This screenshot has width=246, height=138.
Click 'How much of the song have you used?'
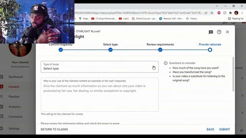click(196, 68)
